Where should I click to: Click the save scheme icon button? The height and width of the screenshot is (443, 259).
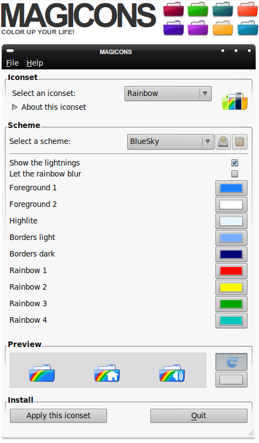tap(223, 142)
